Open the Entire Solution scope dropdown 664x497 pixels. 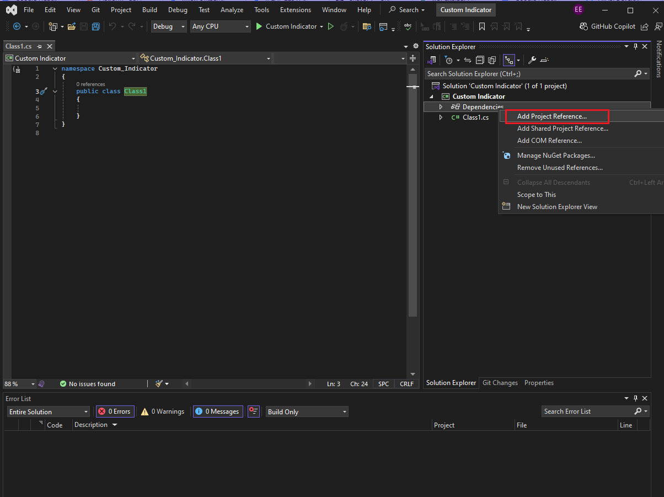pos(49,412)
